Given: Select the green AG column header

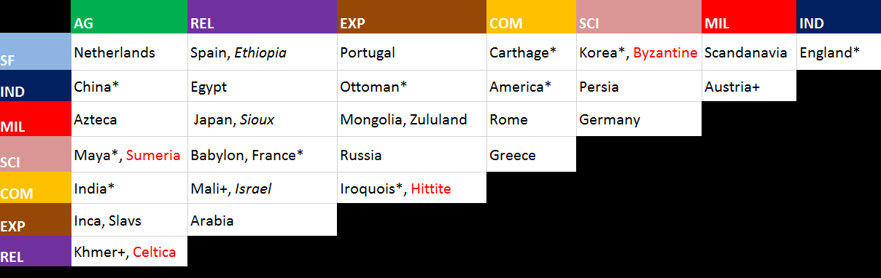Looking at the screenshot, I should 129,17.
